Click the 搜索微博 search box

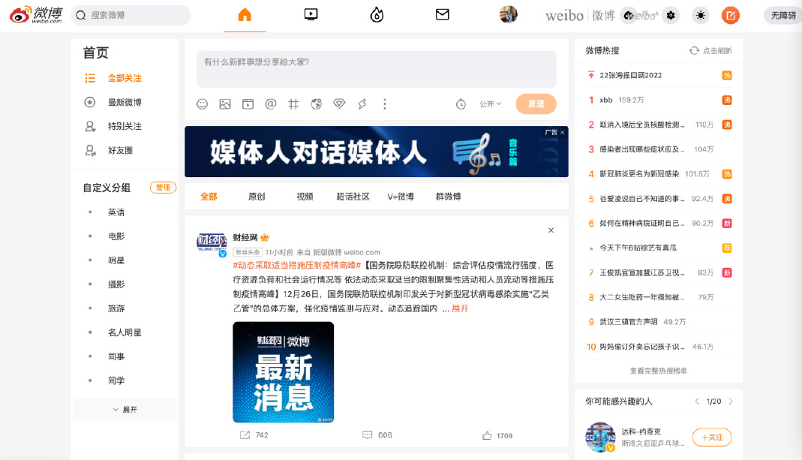click(x=131, y=15)
